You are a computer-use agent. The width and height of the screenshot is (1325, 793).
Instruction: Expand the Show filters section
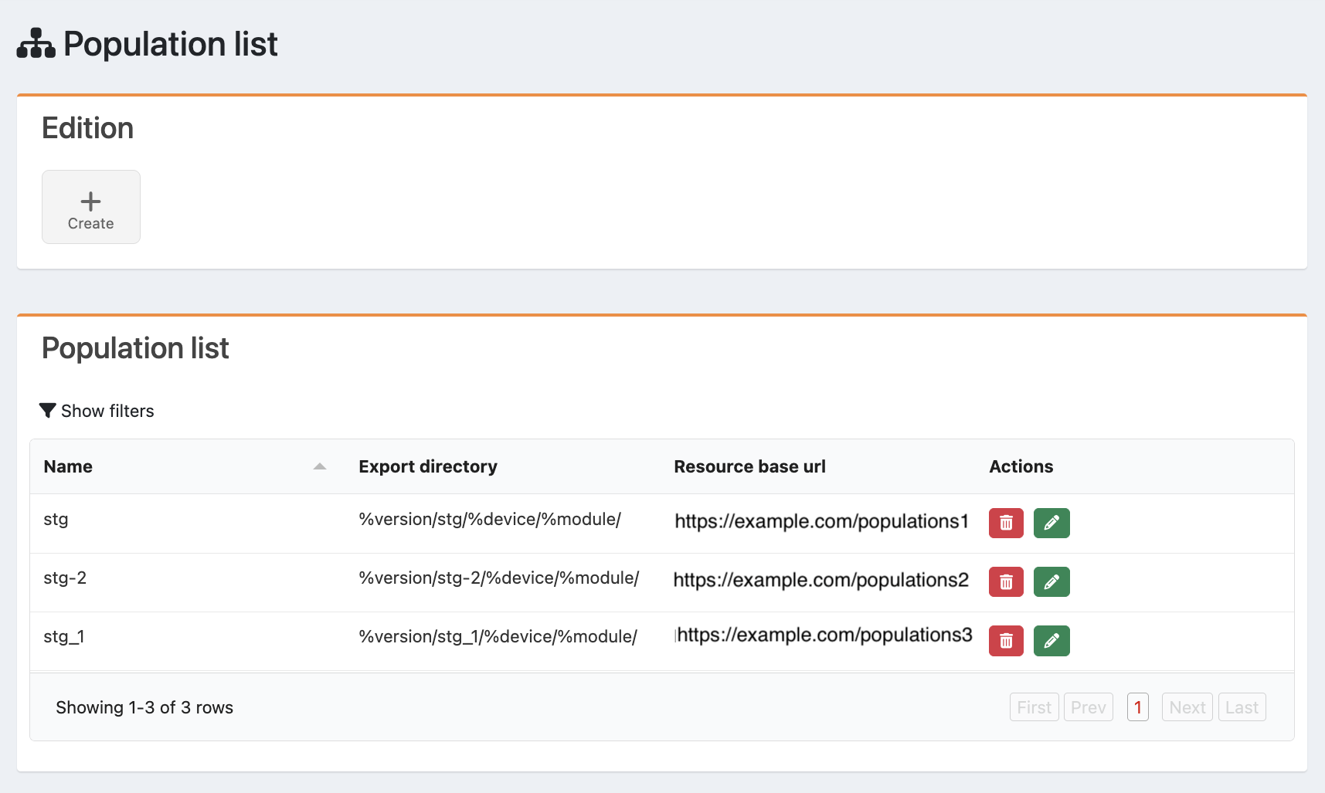point(97,411)
